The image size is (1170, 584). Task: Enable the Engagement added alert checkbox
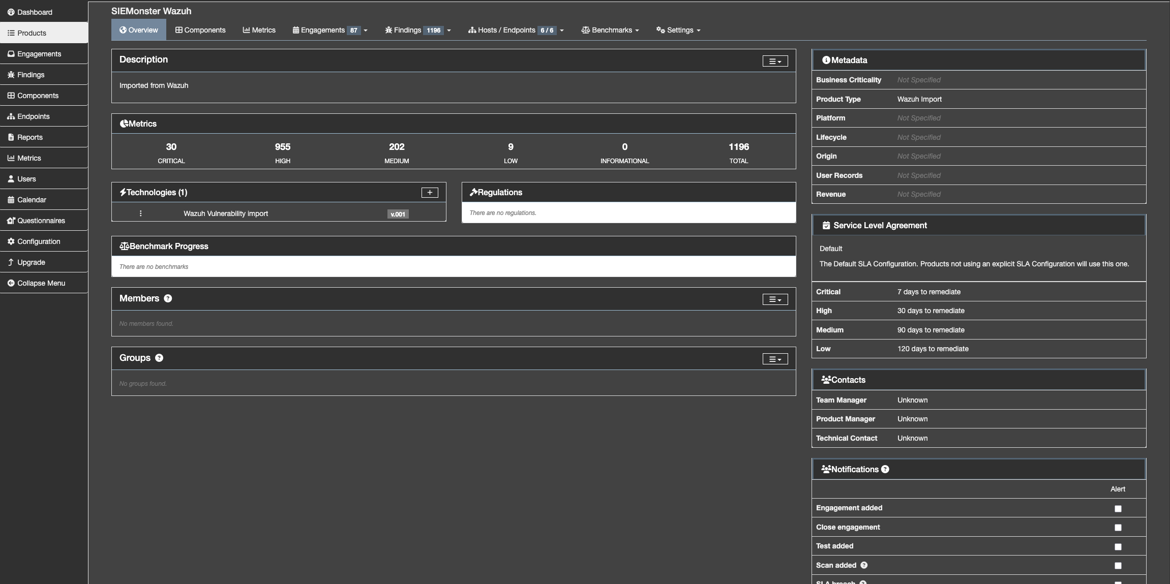pyautogui.click(x=1118, y=508)
